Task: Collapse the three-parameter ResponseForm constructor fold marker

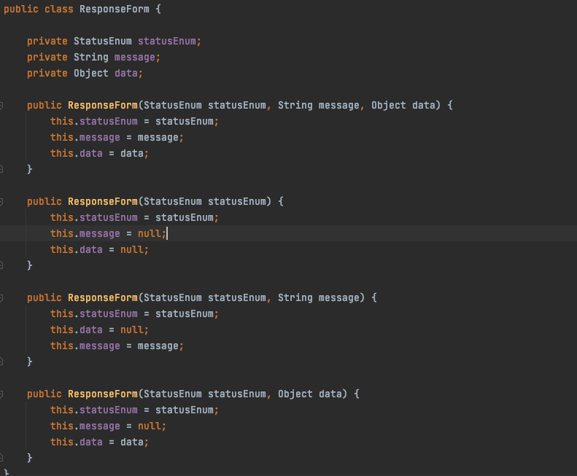Action: pyautogui.click(x=1, y=106)
